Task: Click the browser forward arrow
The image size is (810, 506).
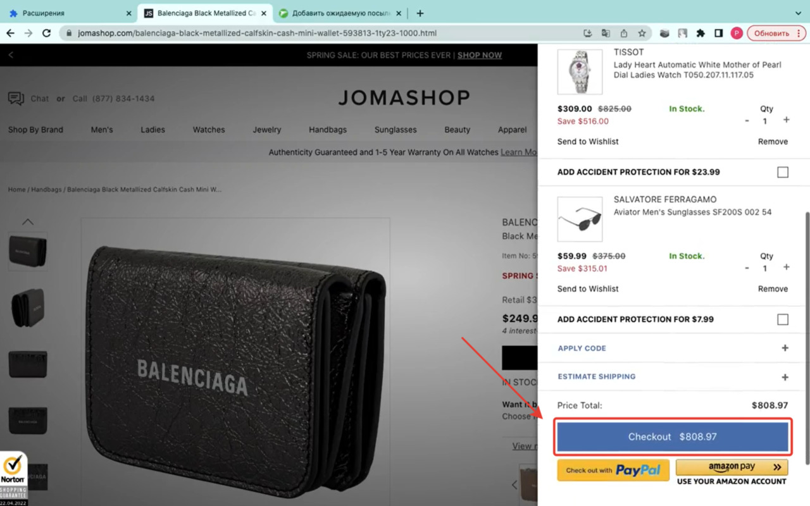Action: coord(28,33)
